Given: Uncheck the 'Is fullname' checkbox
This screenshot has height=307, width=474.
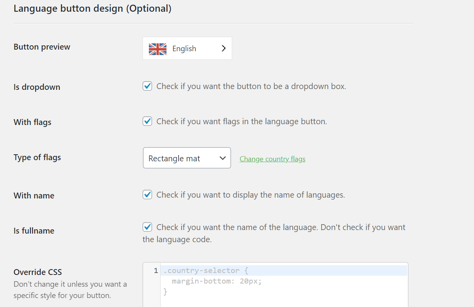Looking at the screenshot, I should (147, 227).
